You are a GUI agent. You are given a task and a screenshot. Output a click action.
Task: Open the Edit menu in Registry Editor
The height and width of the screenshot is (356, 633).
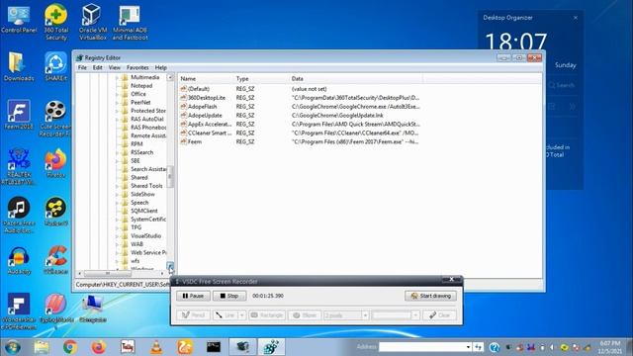click(x=97, y=68)
